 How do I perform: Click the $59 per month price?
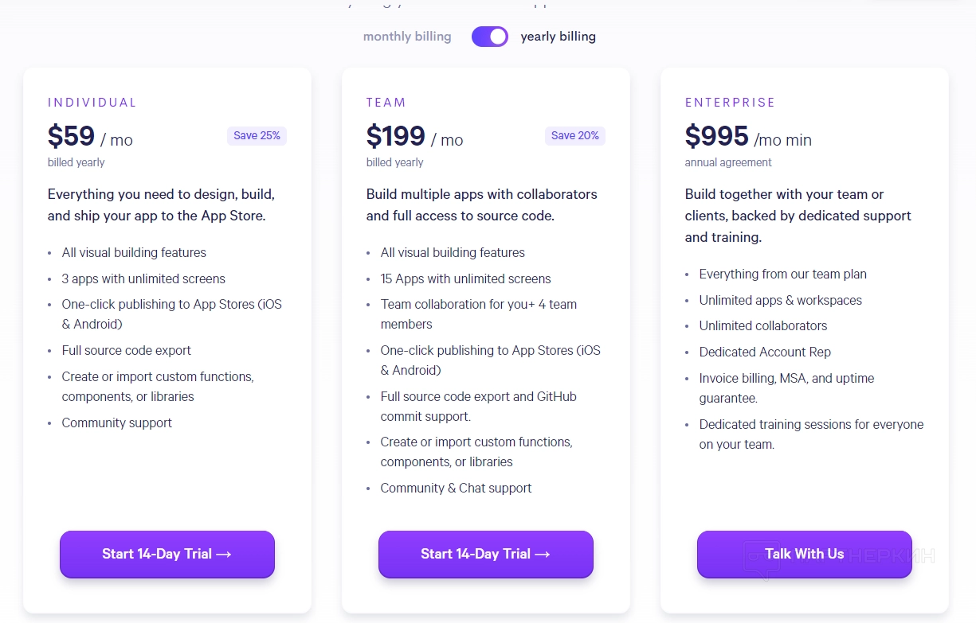[90, 138]
